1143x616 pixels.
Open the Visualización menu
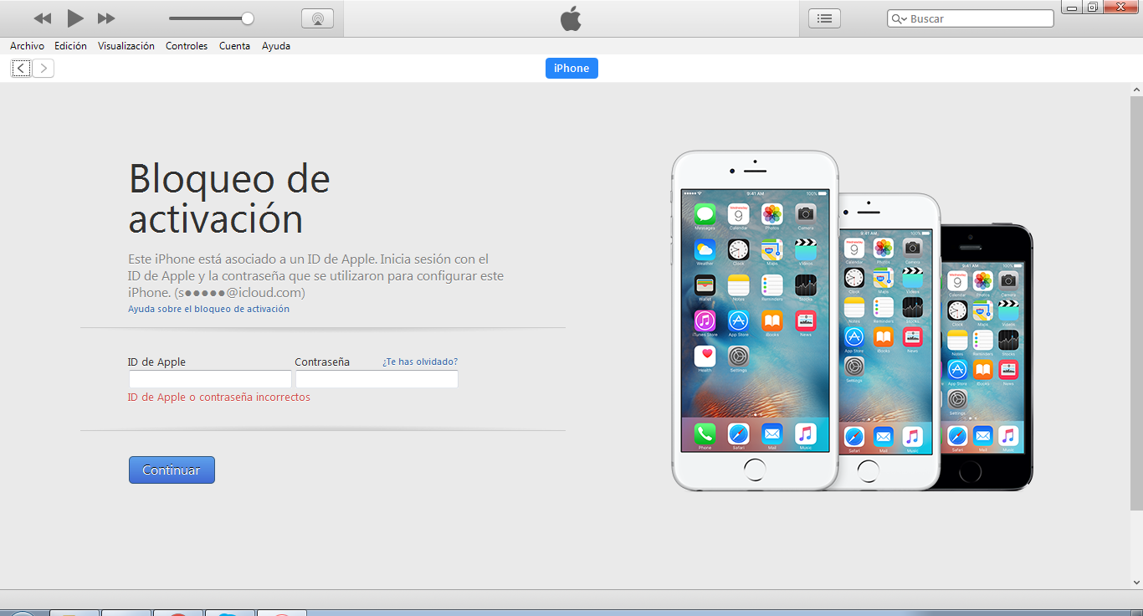(126, 46)
